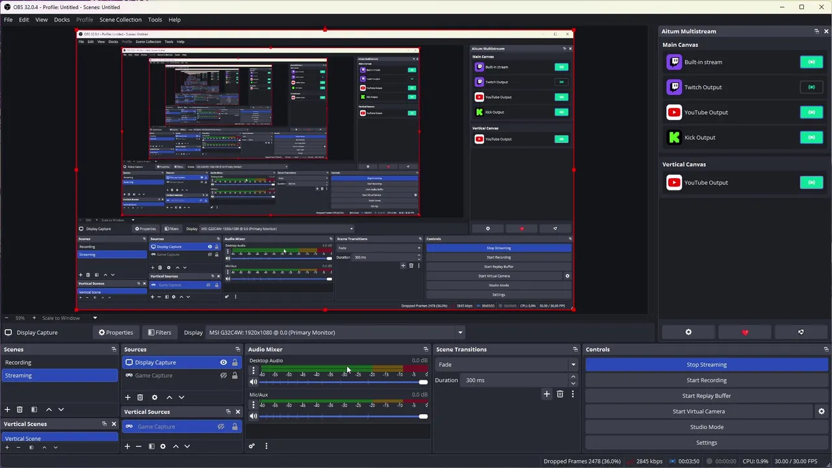Mute Mic/Aux speaker icon
Viewport: 832px width, 468px height.
tap(253, 416)
